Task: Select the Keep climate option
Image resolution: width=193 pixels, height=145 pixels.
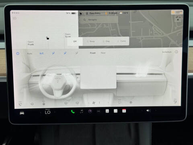Action: 91,41
